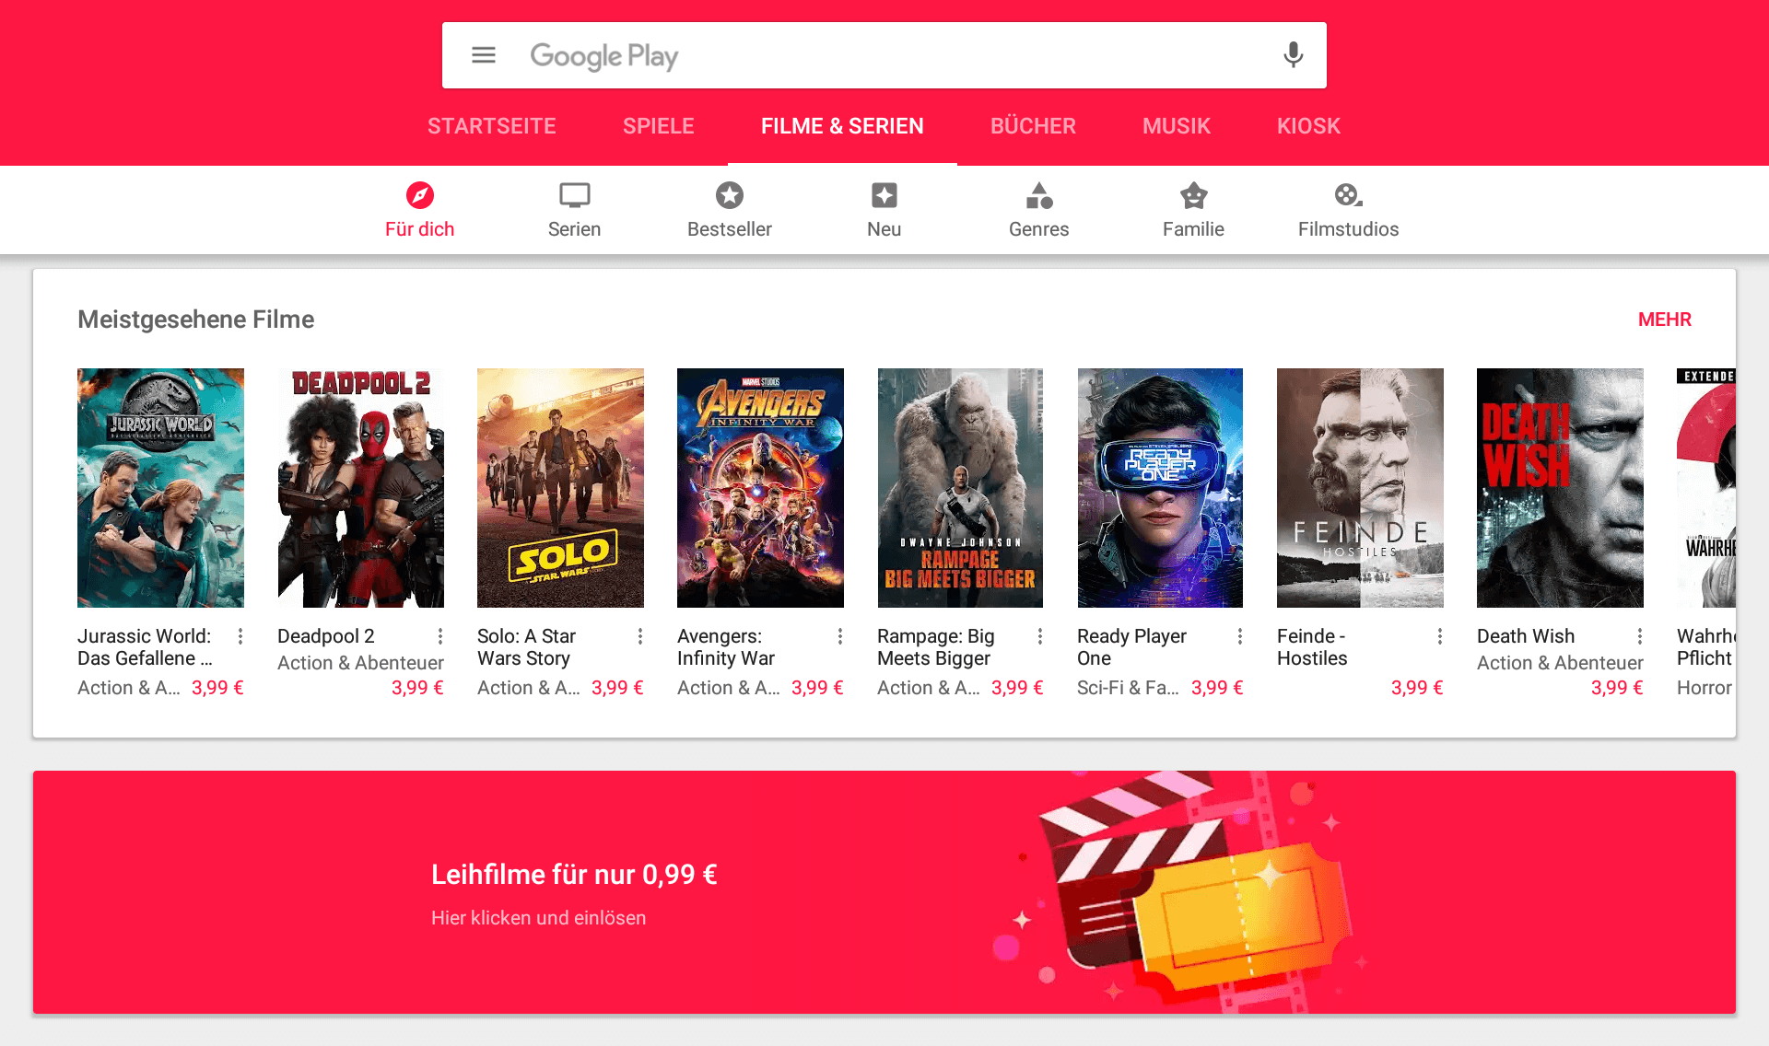Open the Rampage poster
Viewport: 1769px width, 1046px height.
coord(960,488)
